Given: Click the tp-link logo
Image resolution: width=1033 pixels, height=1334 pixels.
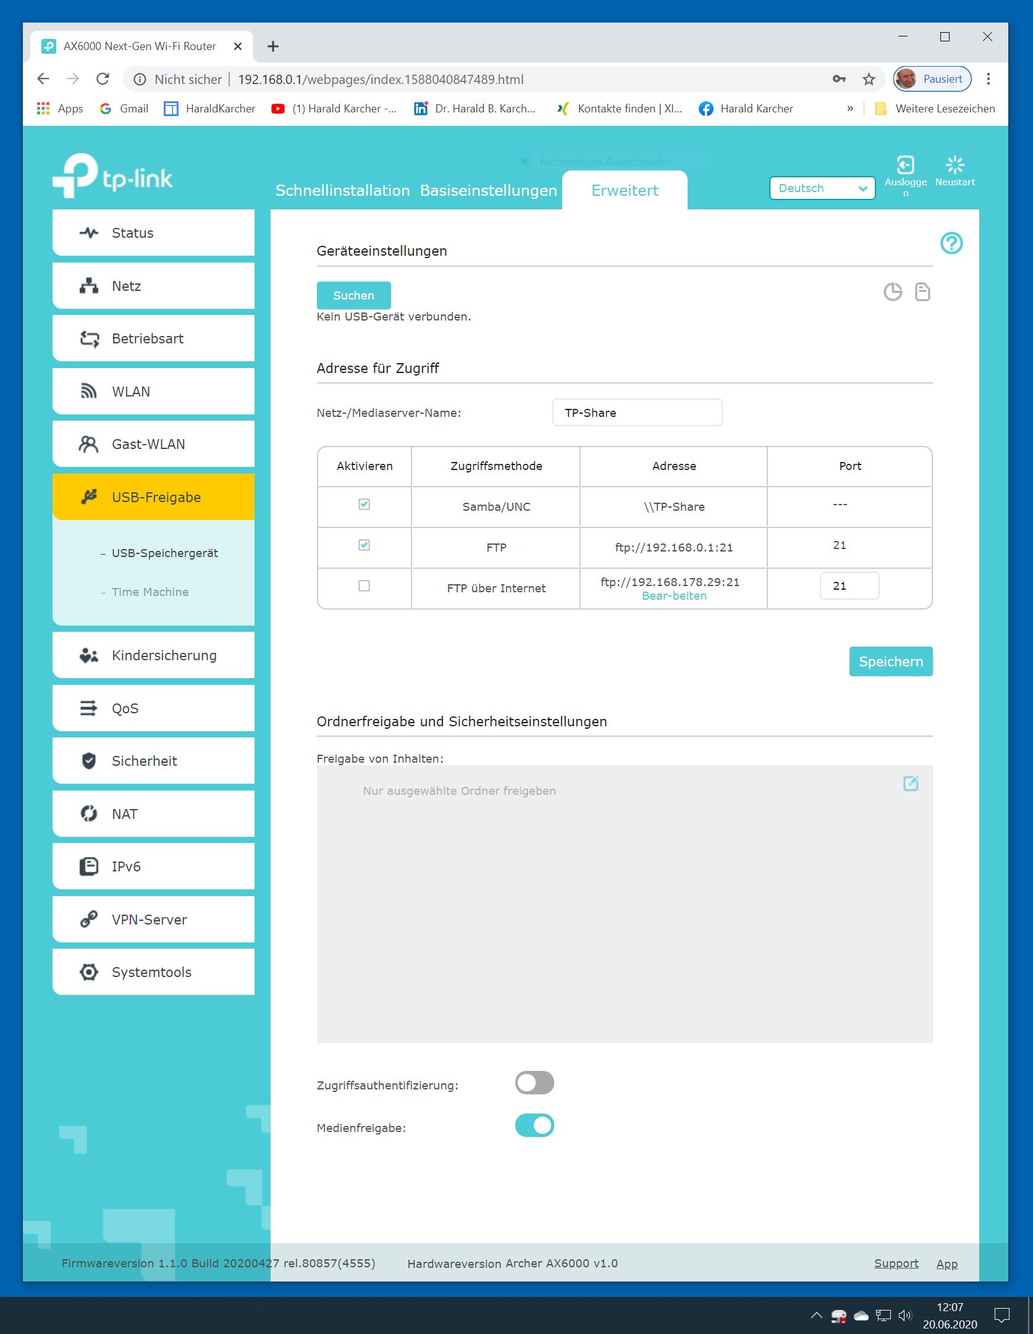Looking at the screenshot, I should 112,176.
